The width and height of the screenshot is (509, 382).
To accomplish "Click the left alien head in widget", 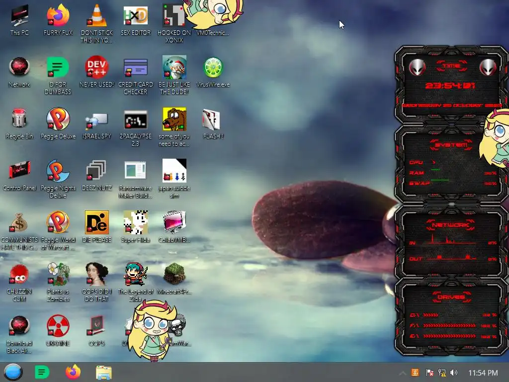I will (x=417, y=67).
